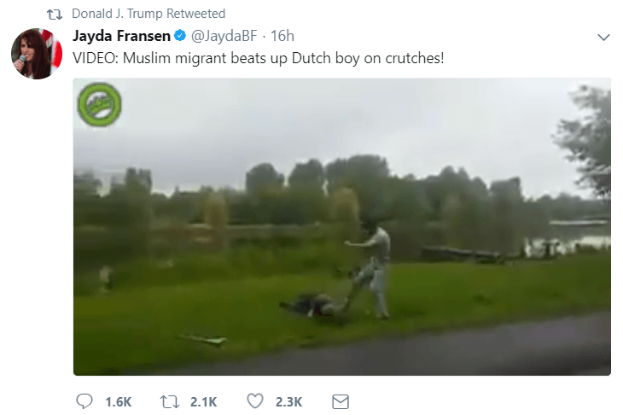Click the blue verified badge
Image resolution: width=623 pixels, height=415 pixels.
pos(180,35)
